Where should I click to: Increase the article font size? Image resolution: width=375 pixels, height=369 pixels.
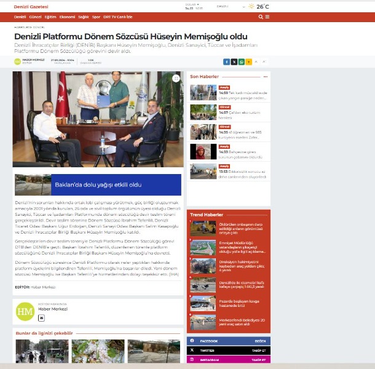264,61
